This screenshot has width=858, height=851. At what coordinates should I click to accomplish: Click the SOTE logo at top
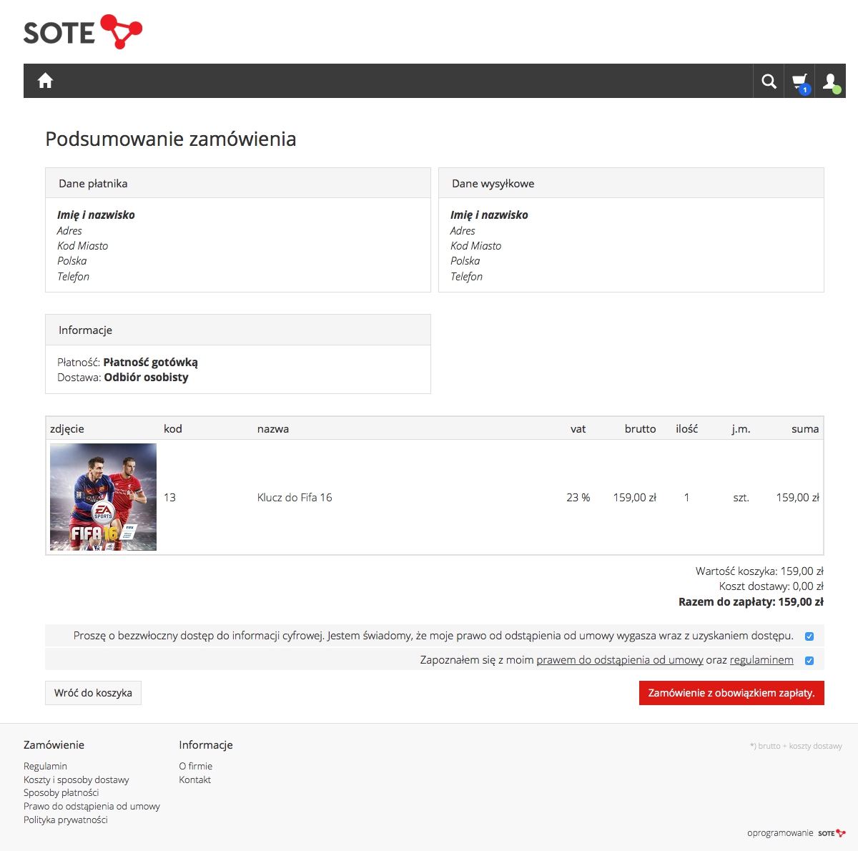coord(83,32)
